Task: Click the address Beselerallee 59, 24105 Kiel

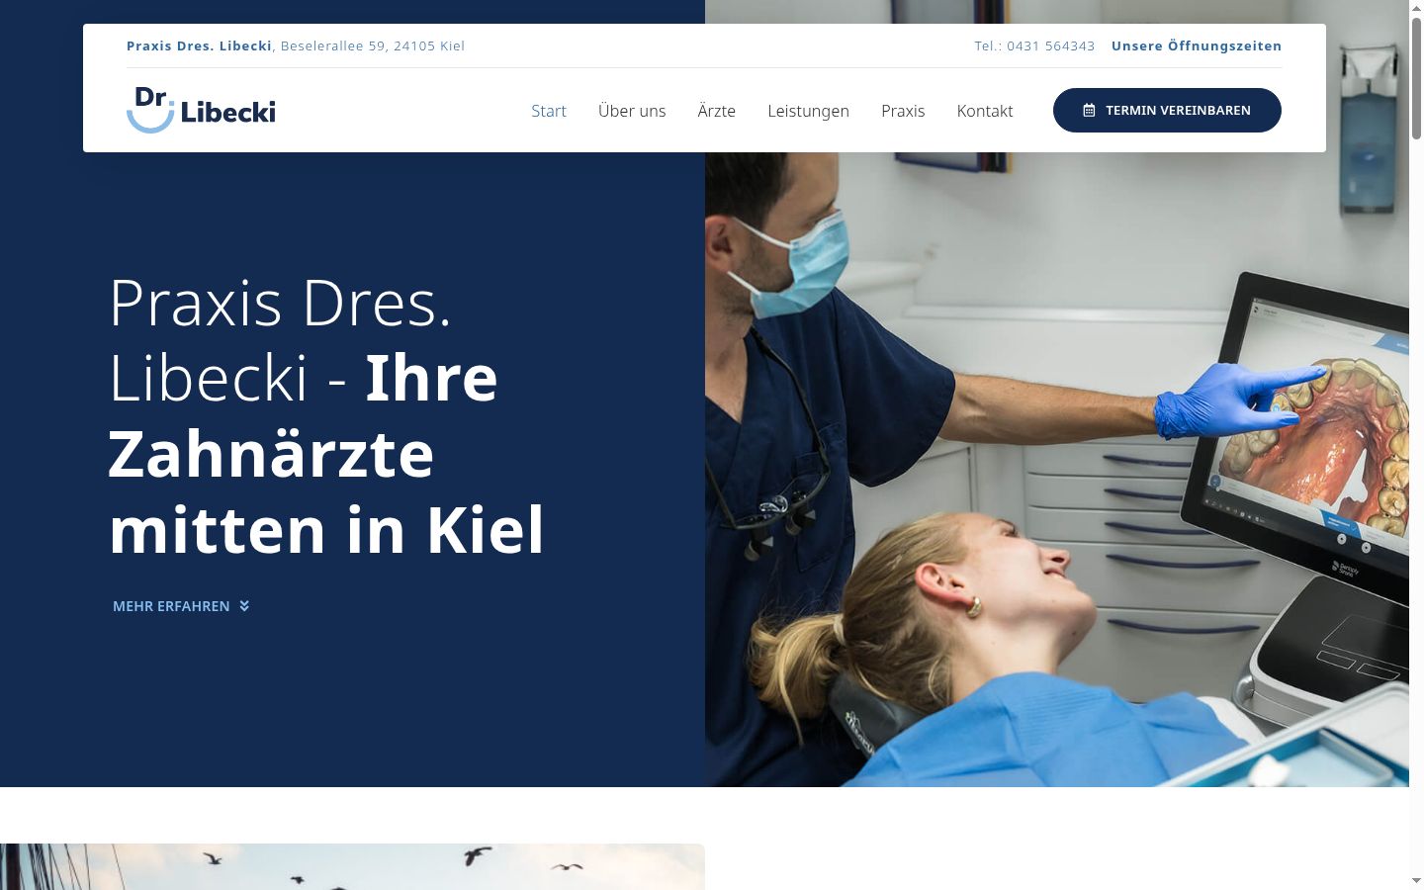Action: coord(373,45)
